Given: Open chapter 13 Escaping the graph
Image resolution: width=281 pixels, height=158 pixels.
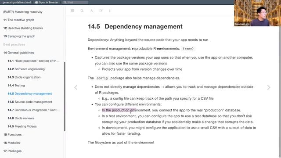Looking at the screenshot, I should point(19,36).
